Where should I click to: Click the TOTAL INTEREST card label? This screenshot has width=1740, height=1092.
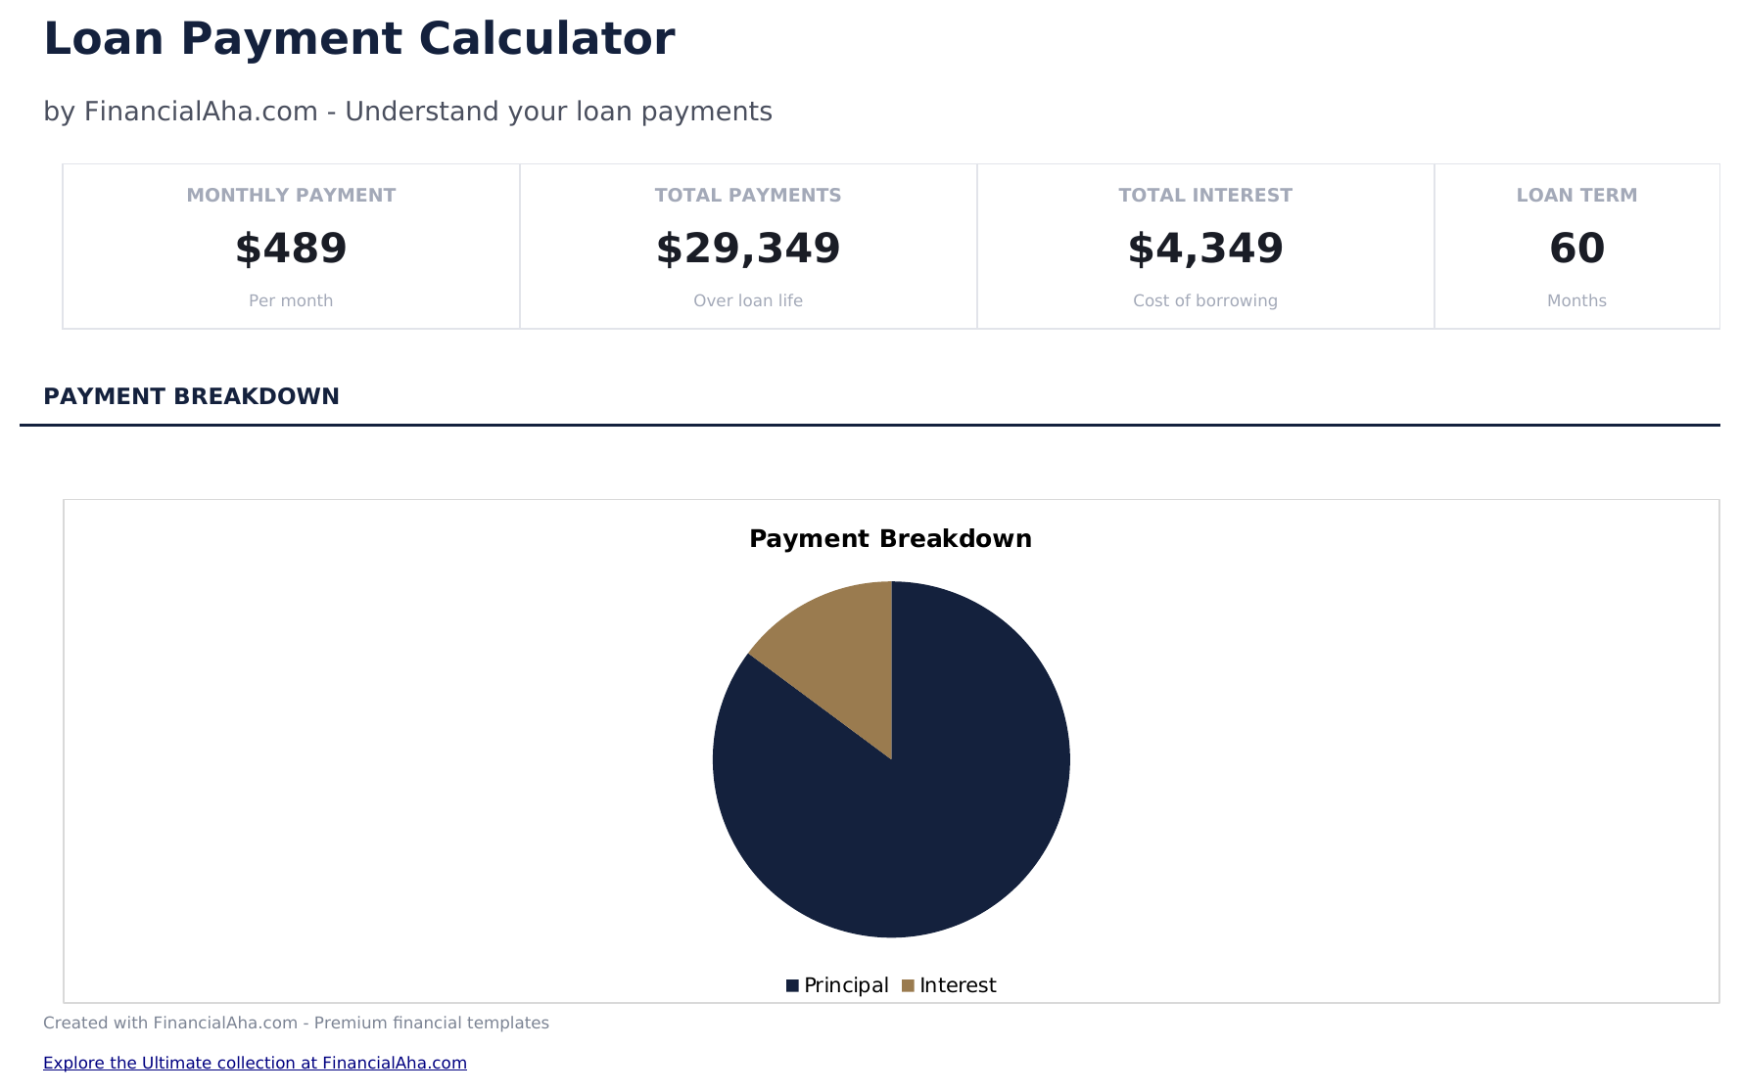click(1205, 196)
